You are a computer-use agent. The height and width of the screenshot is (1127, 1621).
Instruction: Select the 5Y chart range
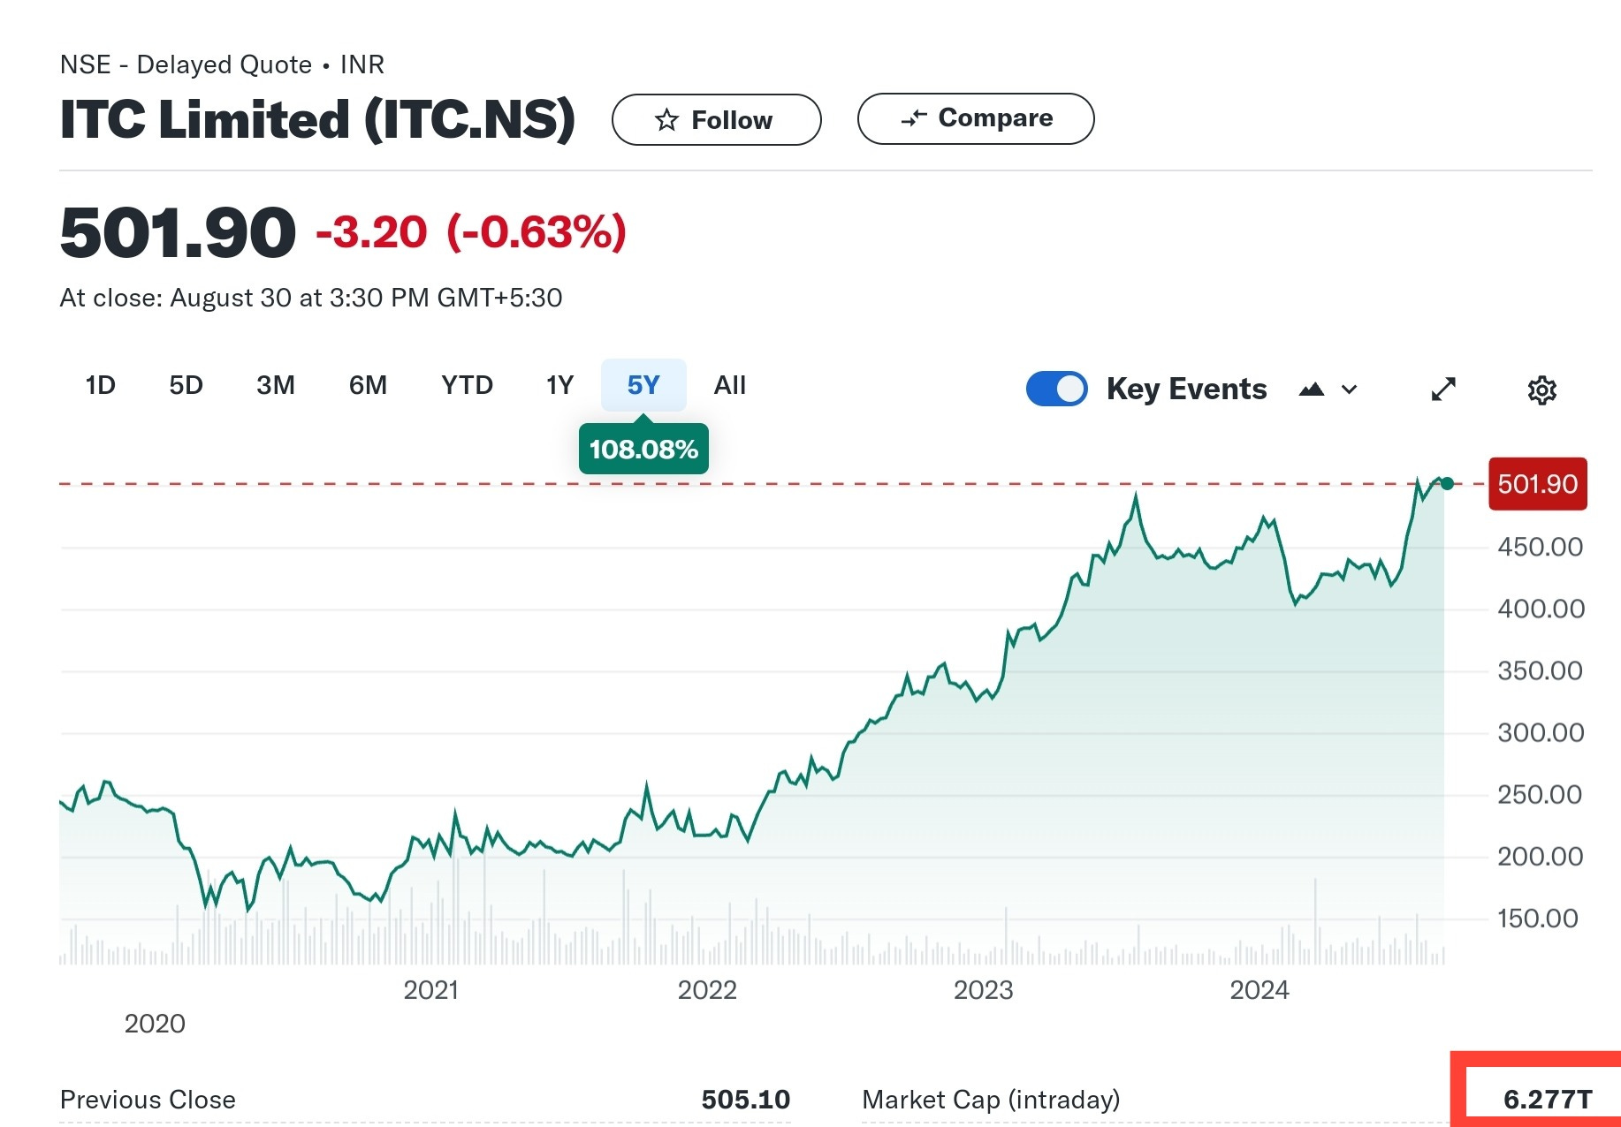click(x=643, y=385)
